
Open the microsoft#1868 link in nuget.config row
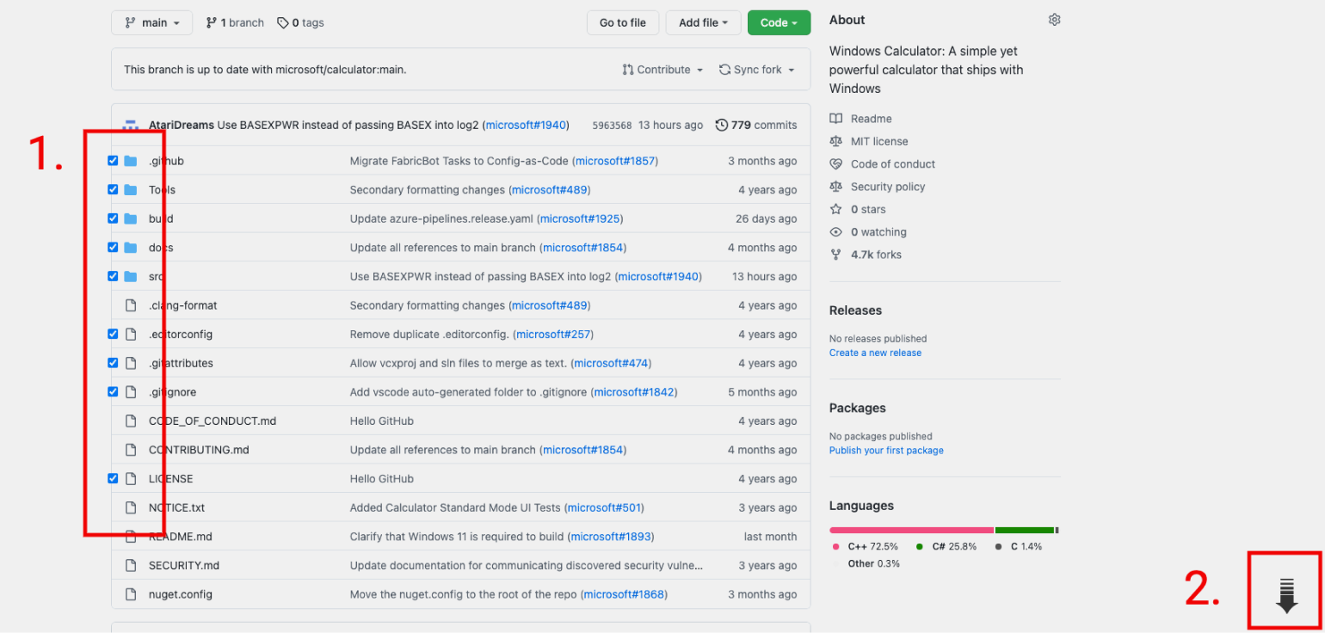click(624, 594)
